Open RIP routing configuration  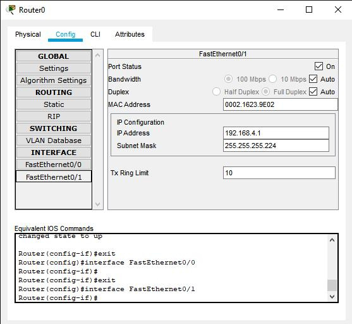[x=54, y=116]
